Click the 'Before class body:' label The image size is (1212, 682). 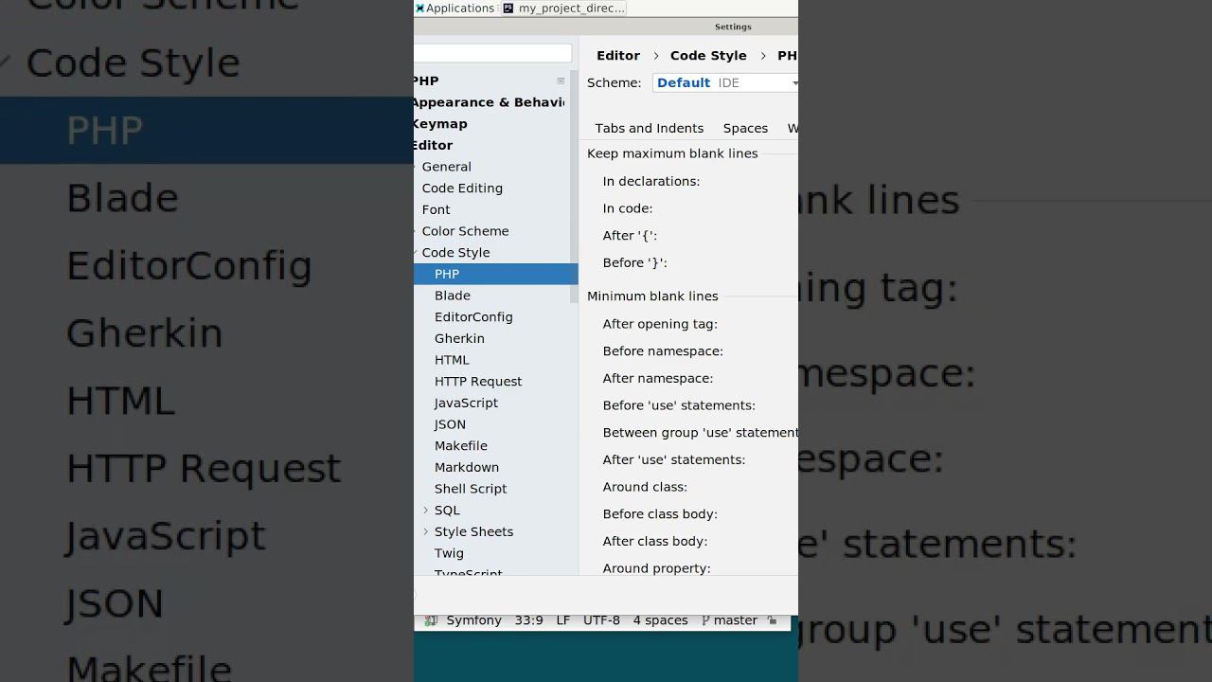[660, 514]
